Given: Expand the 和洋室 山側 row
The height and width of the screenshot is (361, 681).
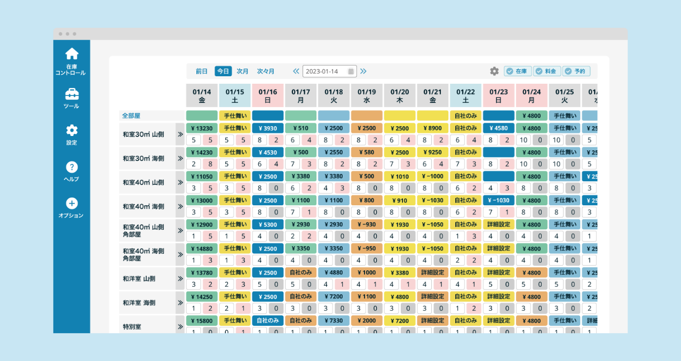Looking at the screenshot, I should point(180,279).
